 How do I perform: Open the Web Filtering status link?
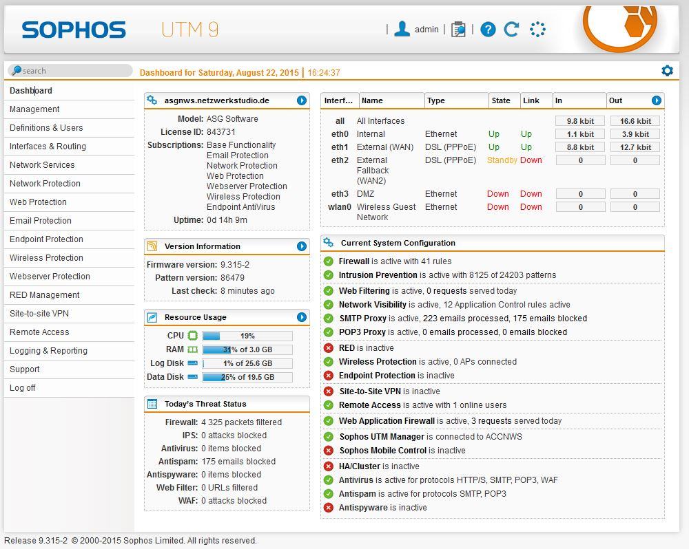tap(364, 291)
